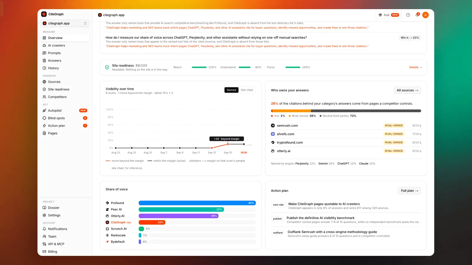The width and height of the screenshot is (472, 265).
Task: Click the CiteGraph YOU 10% share bar
Action: (152, 222)
